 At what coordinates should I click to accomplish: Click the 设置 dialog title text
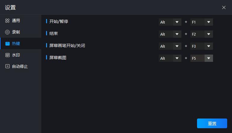tap(10, 8)
